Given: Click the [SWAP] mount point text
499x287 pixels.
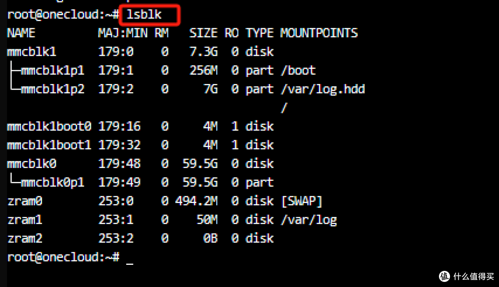Looking at the screenshot, I should [301, 201].
